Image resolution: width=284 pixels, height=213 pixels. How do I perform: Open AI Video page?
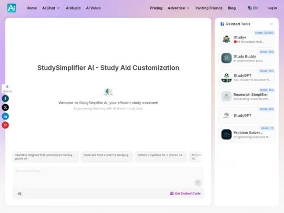pos(93,8)
